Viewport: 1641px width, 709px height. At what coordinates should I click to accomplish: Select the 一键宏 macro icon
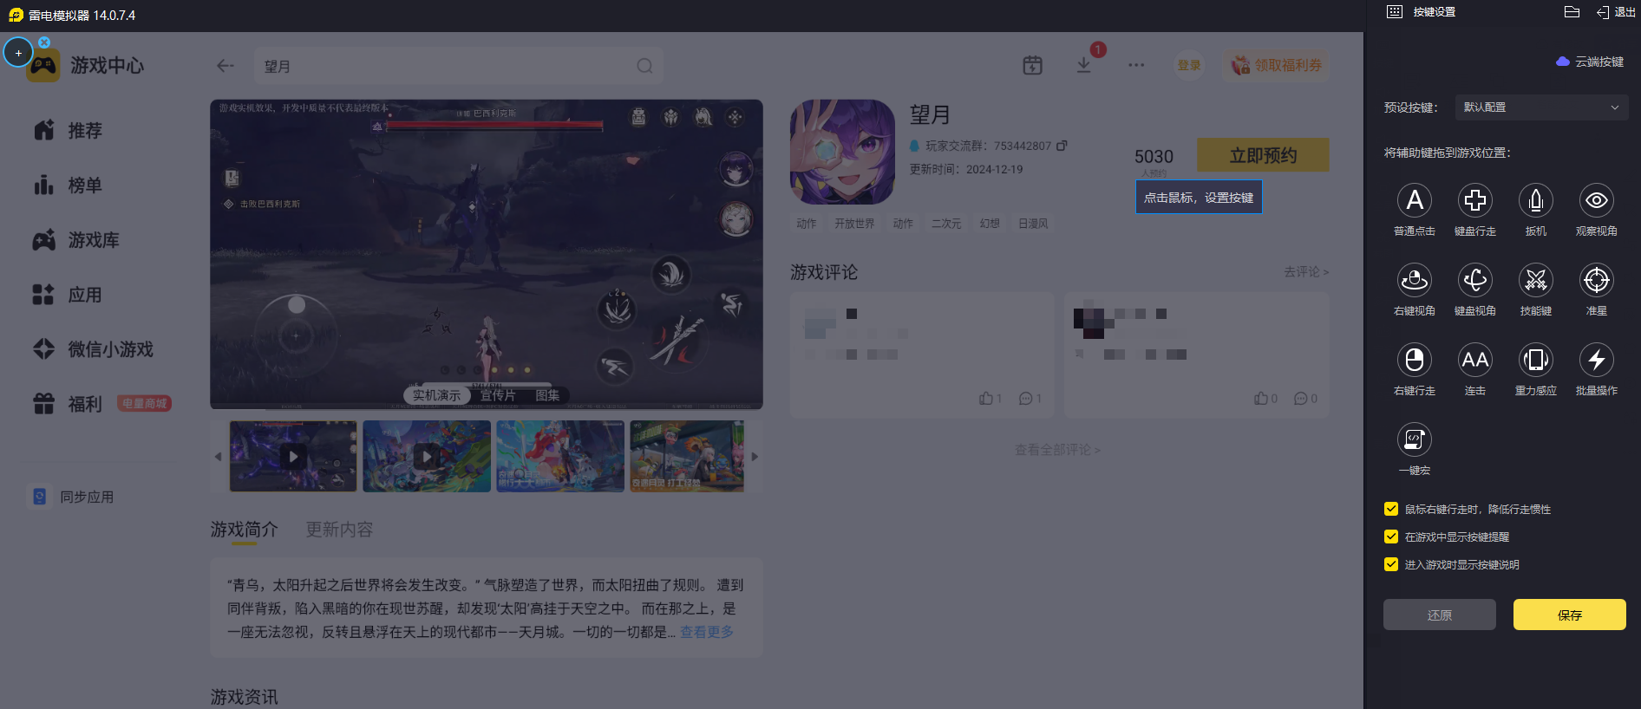pos(1415,439)
